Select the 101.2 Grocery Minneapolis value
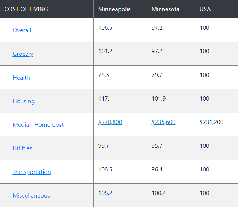The image size is (238, 207). [105, 51]
